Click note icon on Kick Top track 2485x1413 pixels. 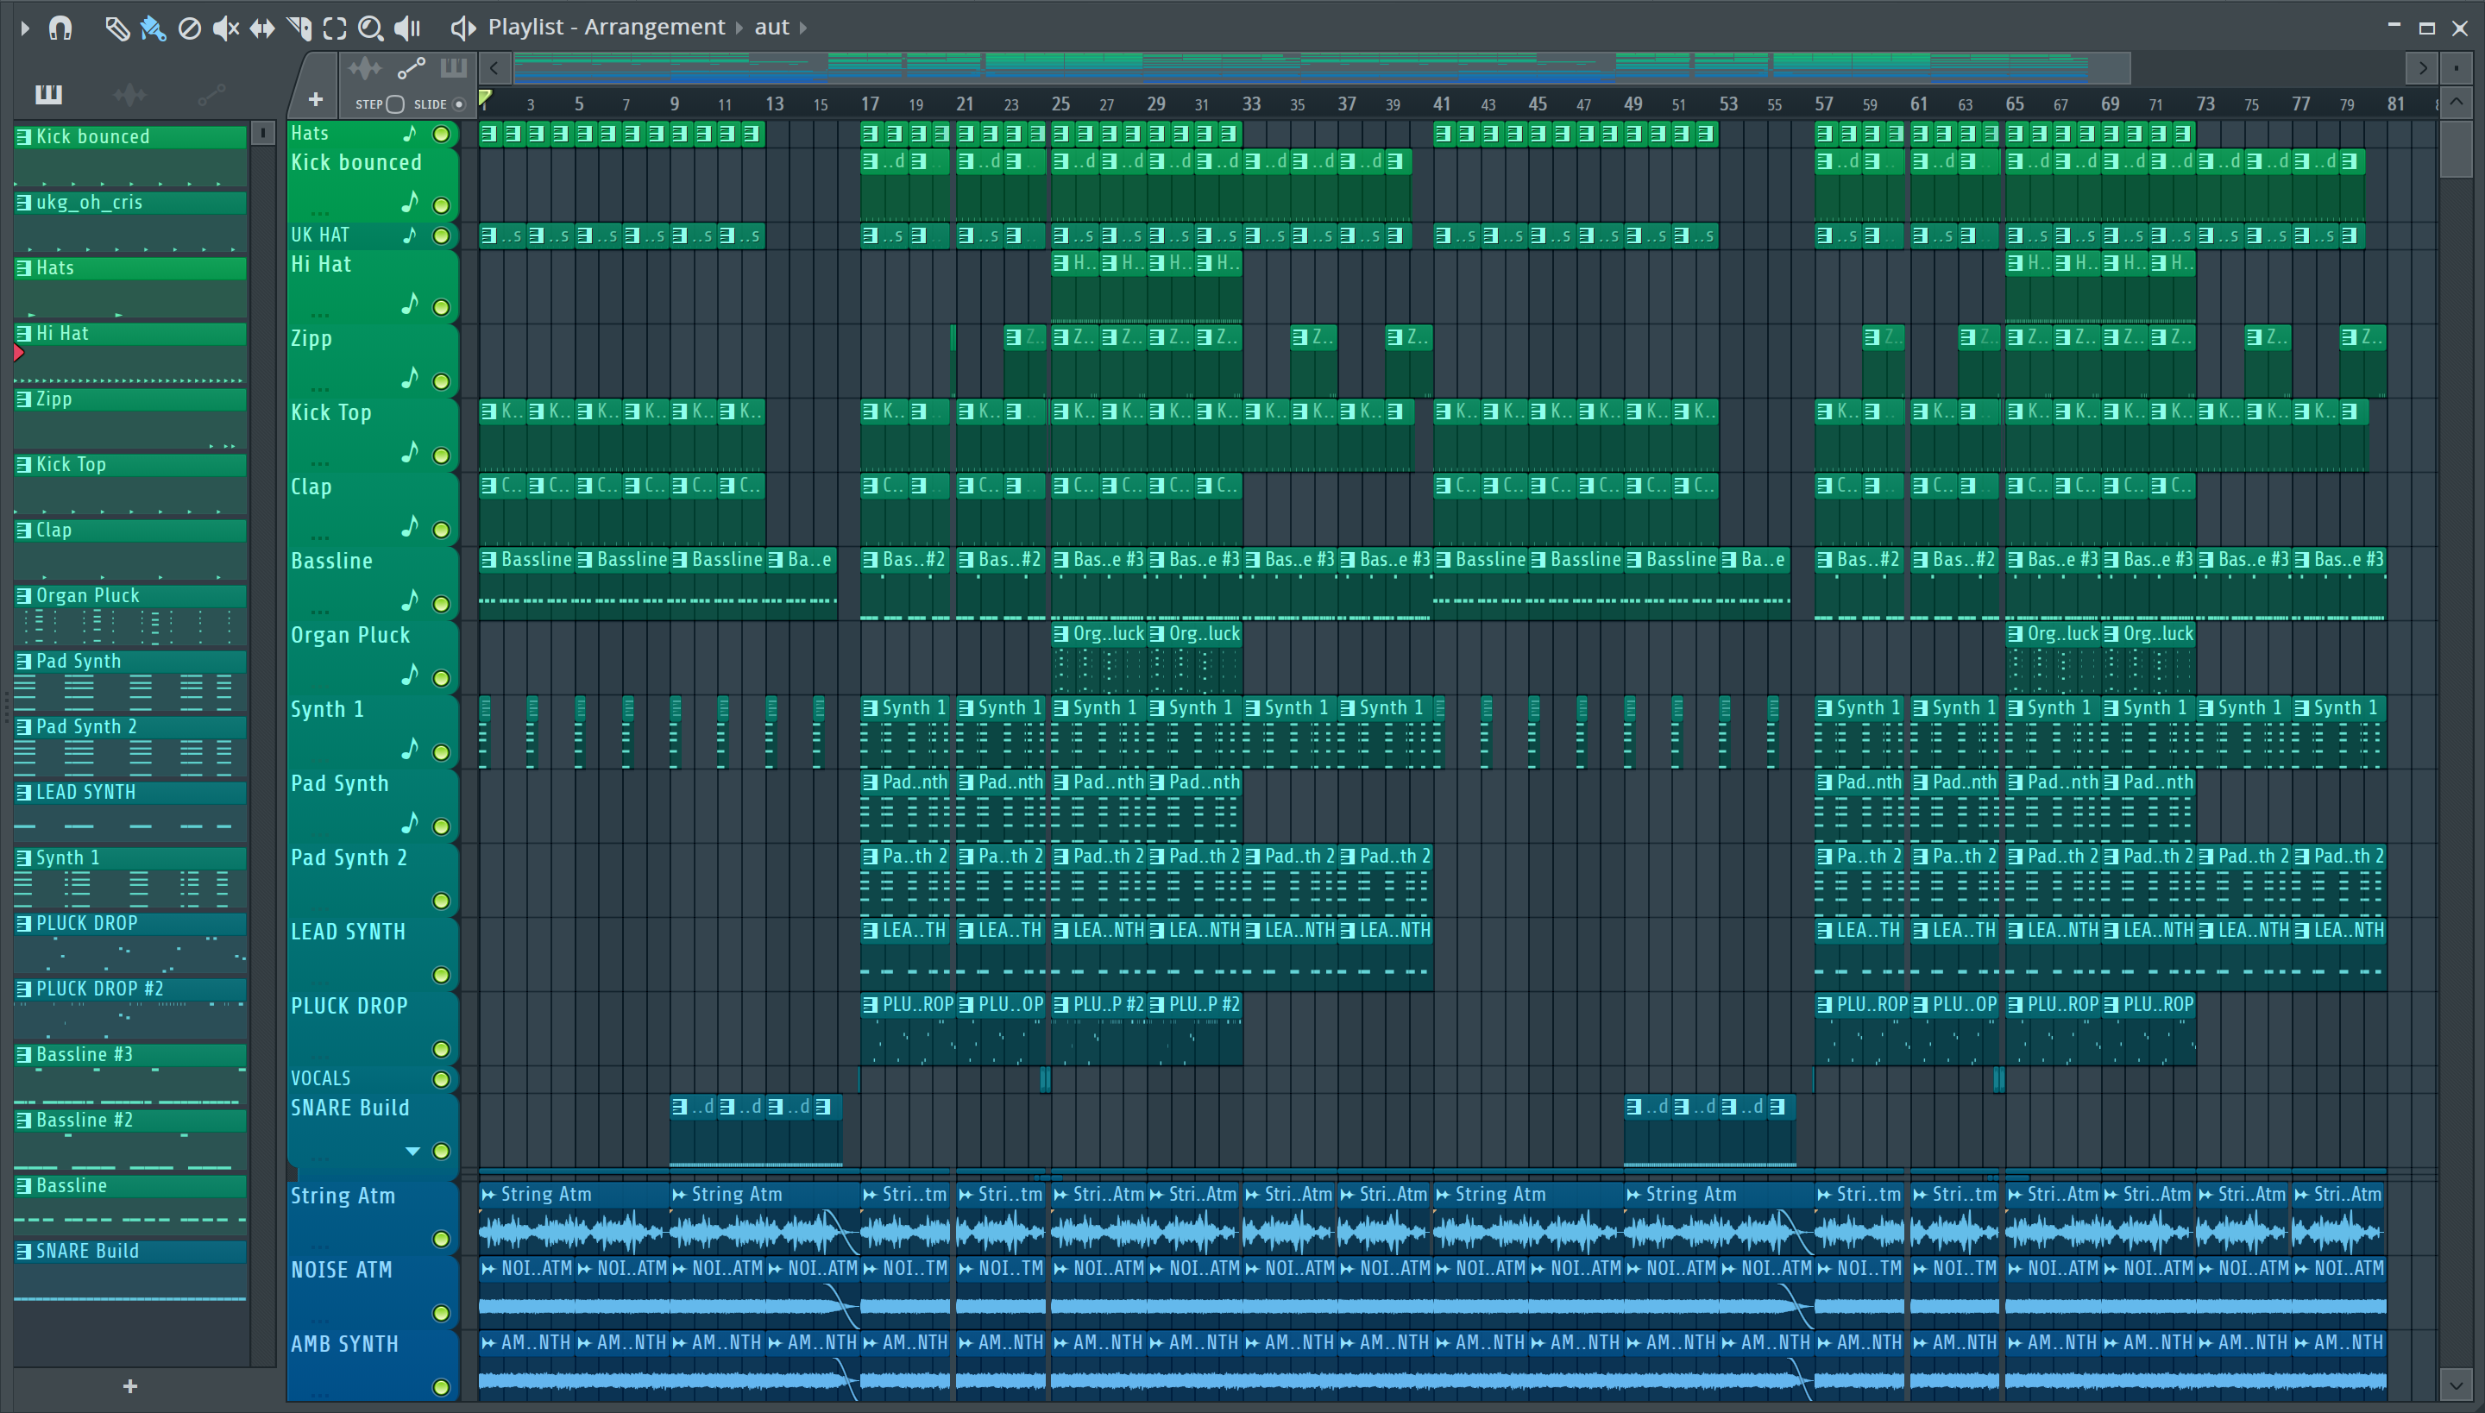pos(410,452)
